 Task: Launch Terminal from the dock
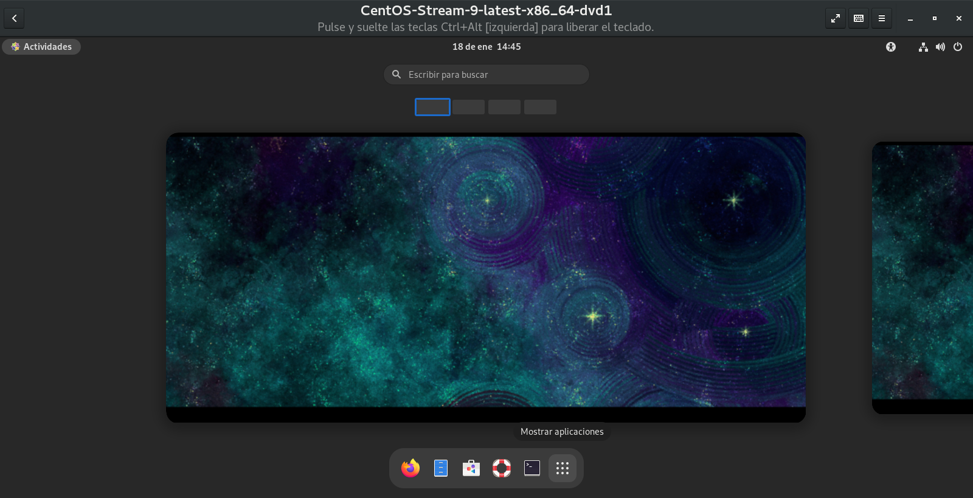(x=532, y=468)
